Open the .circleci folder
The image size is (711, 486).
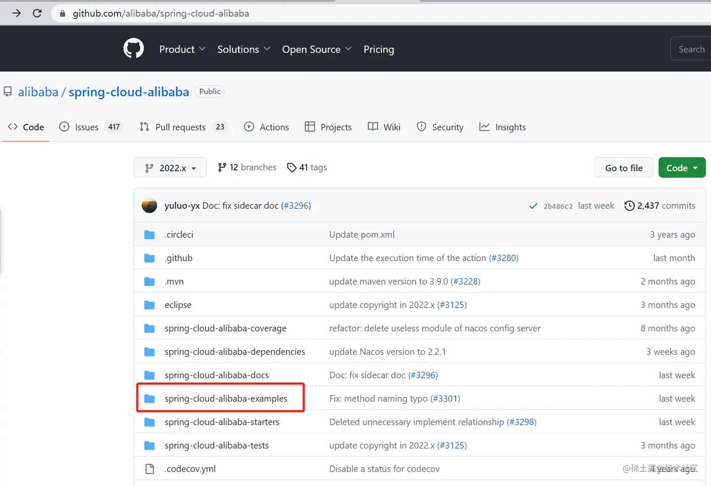click(x=179, y=235)
